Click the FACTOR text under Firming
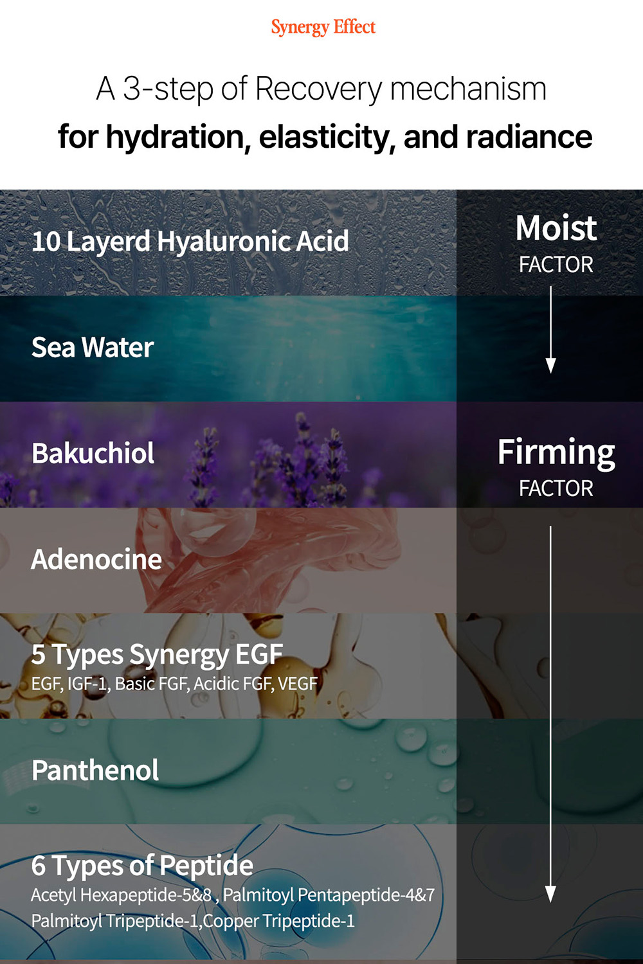Viewport: 643px width, 964px height. pyautogui.click(x=556, y=488)
